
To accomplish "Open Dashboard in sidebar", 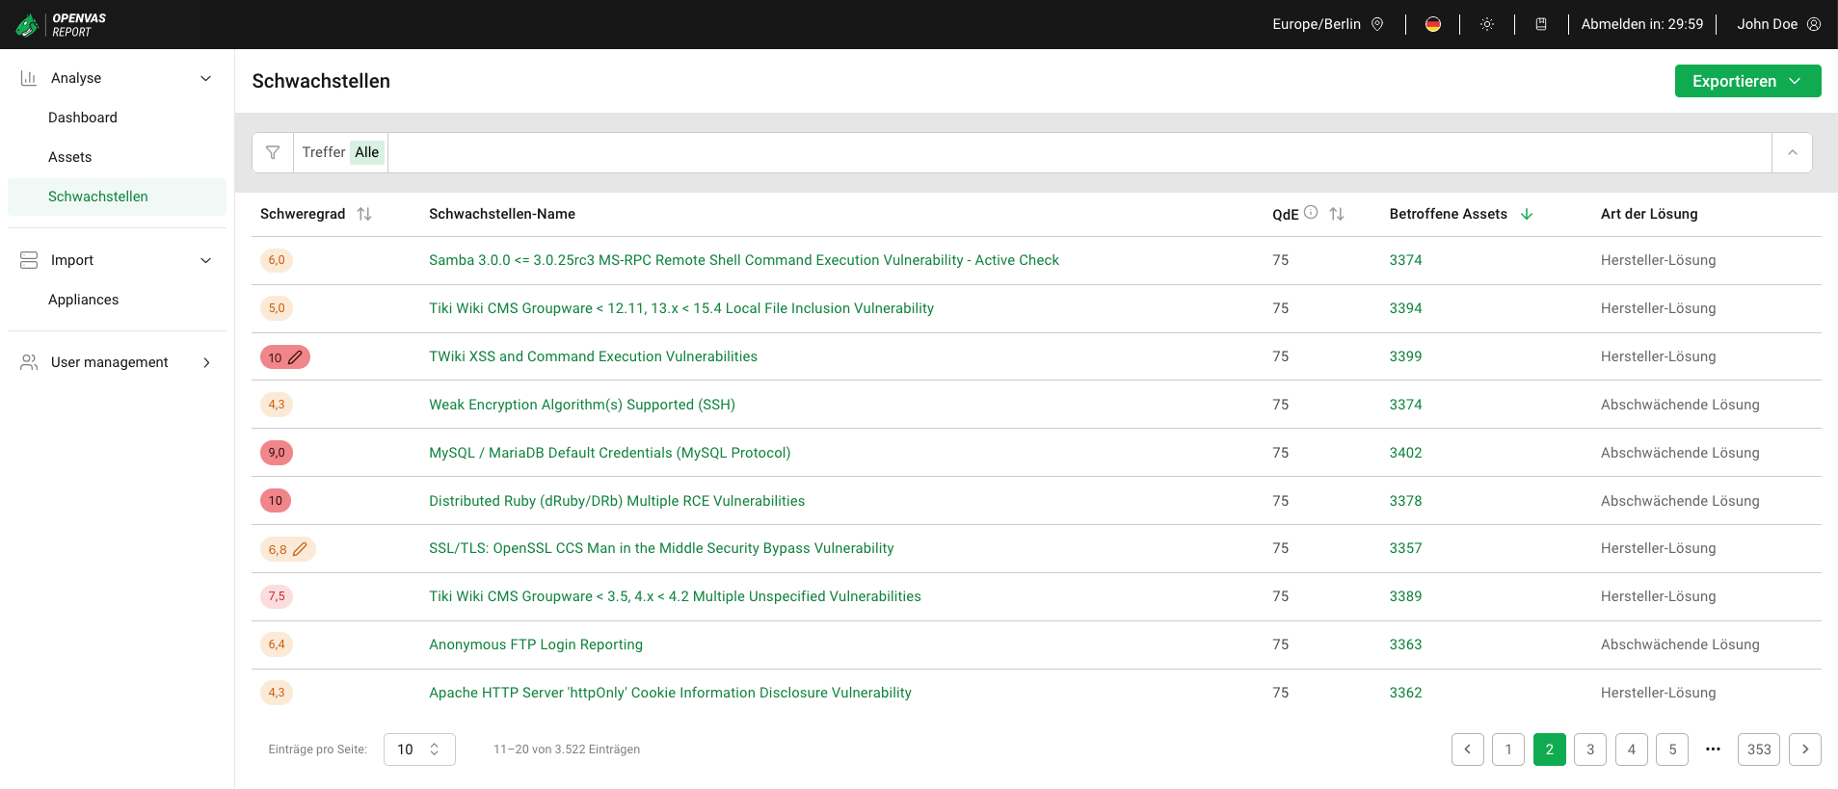I will (x=83, y=118).
